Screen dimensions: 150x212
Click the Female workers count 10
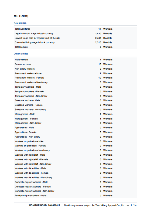click(x=100, y=64)
